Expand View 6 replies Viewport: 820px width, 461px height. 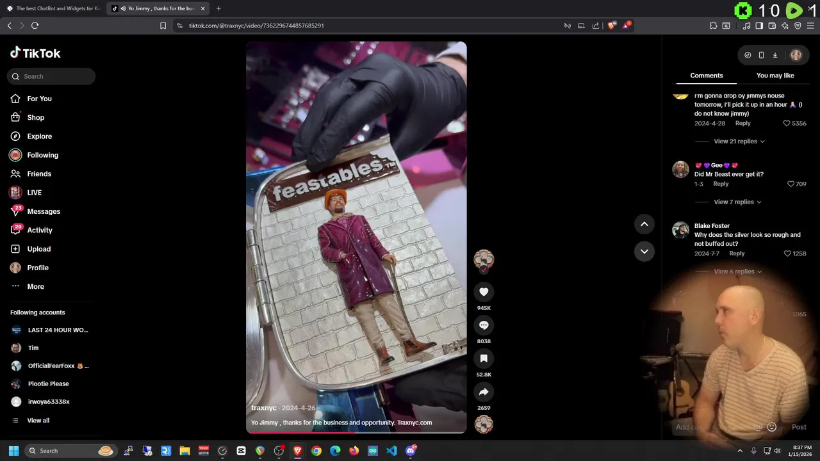tap(737, 271)
